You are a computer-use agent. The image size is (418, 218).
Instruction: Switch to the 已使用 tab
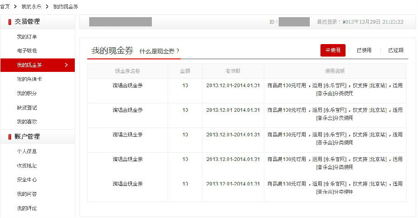[x=364, y=51]
